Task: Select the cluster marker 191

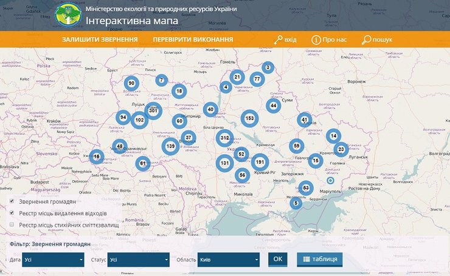Action: coord(260,162)
